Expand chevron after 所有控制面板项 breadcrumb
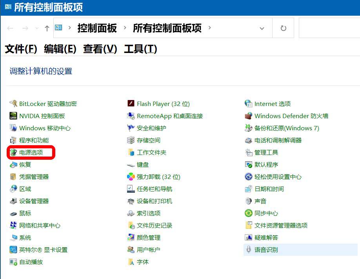Viewport: 360px width, 279px height. [209, 28]
